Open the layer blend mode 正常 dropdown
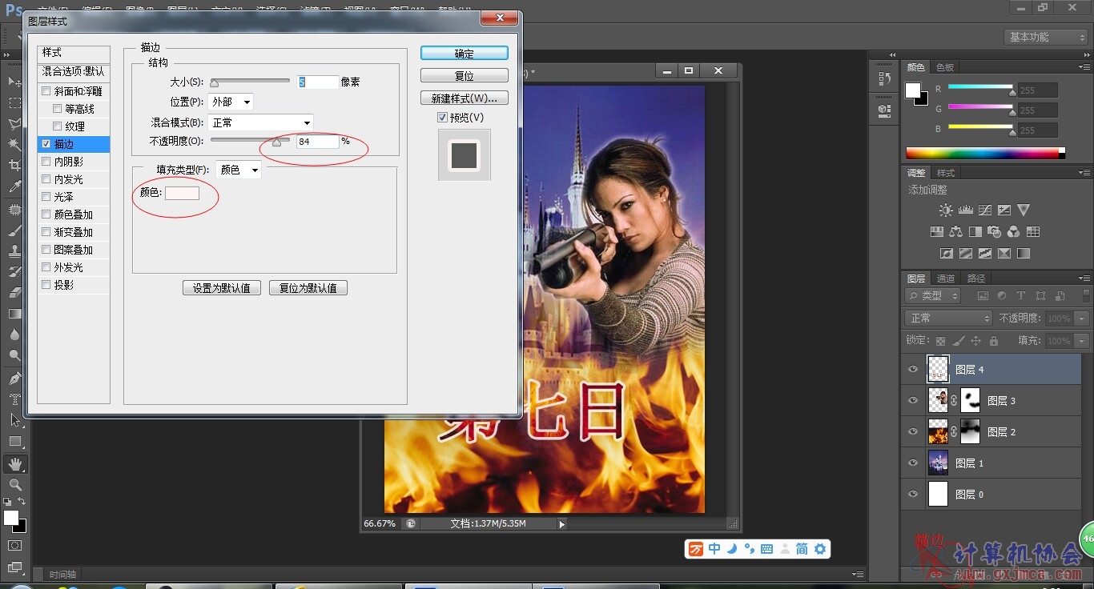Image resolution: width=1094 pixels, height=589 pixels. click(x=949, y=319)
